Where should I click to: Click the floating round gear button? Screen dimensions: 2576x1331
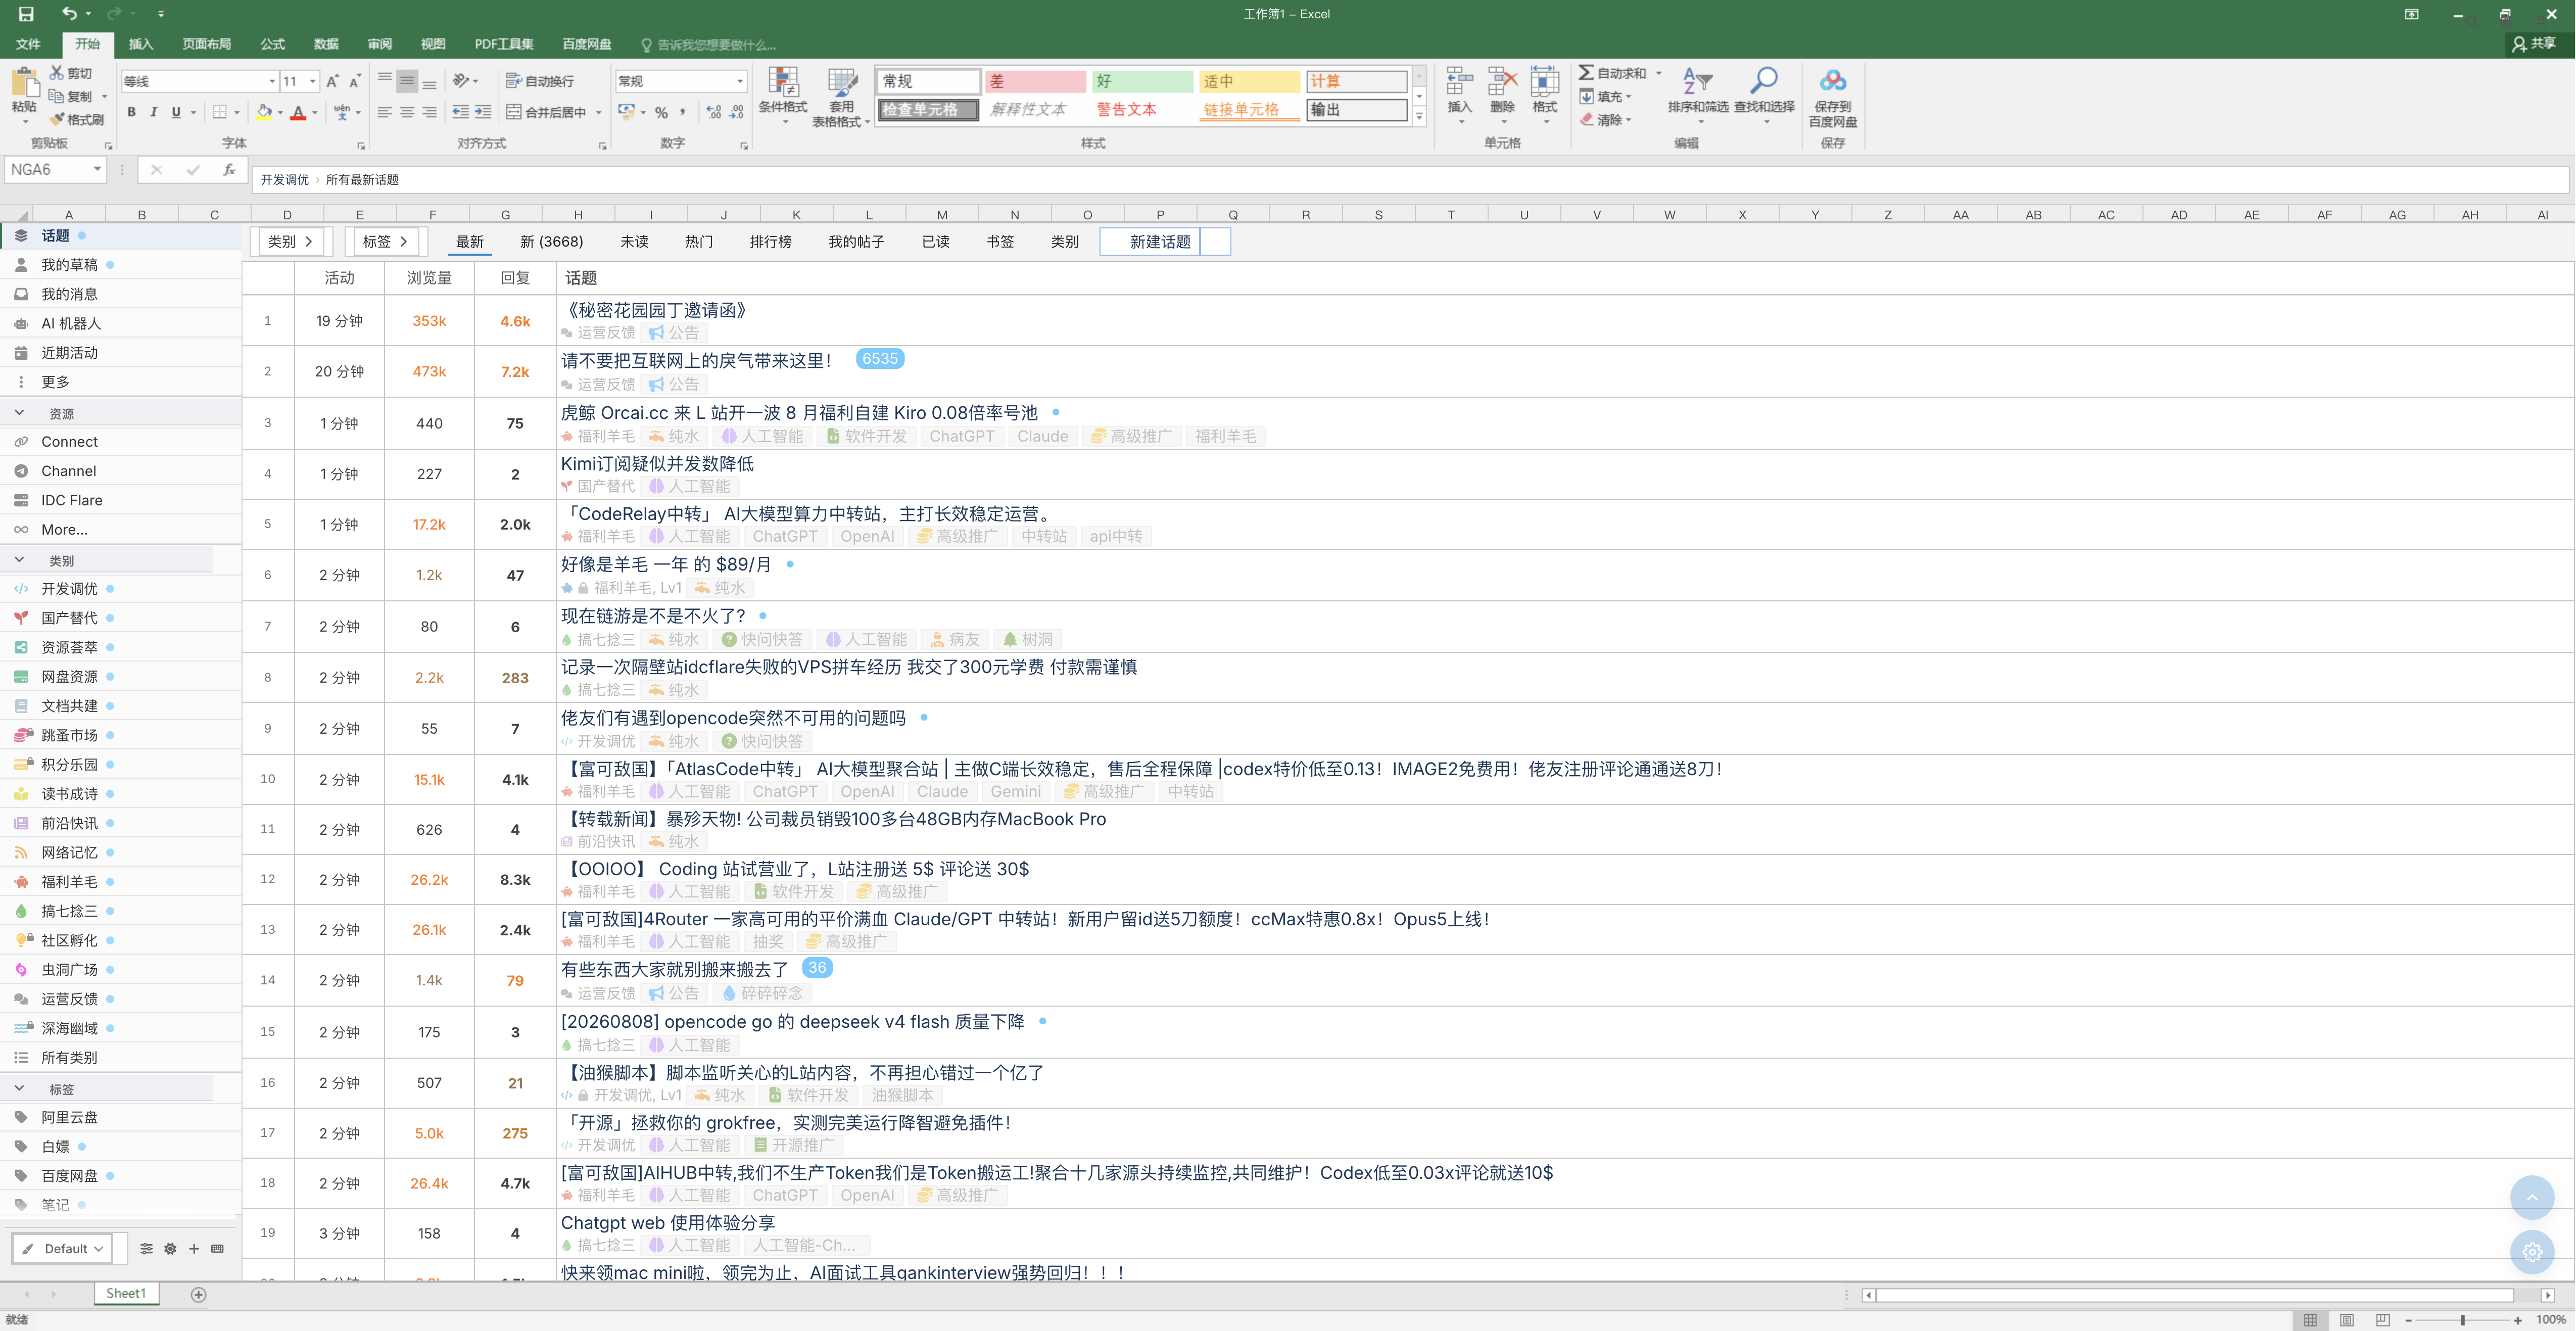coord(2532,1252)
